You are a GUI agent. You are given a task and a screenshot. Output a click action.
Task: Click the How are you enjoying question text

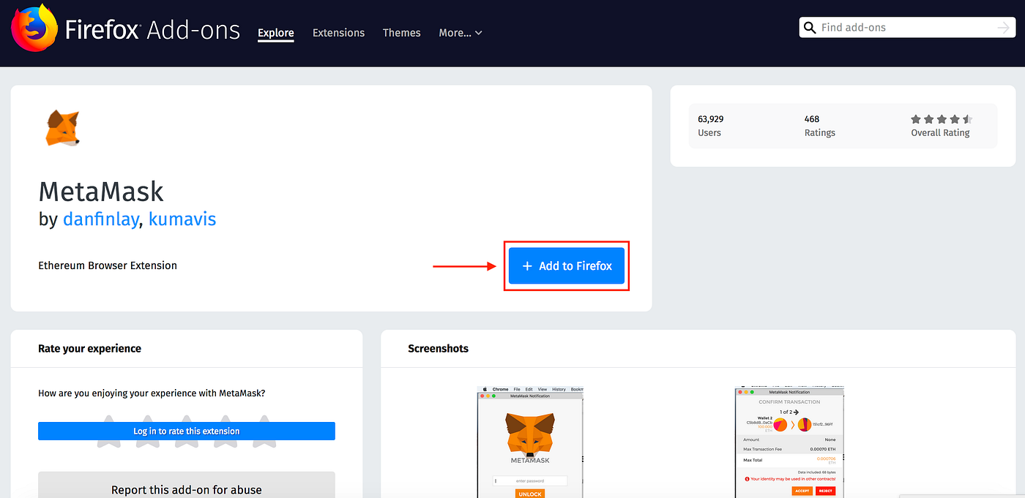[152, 393]
